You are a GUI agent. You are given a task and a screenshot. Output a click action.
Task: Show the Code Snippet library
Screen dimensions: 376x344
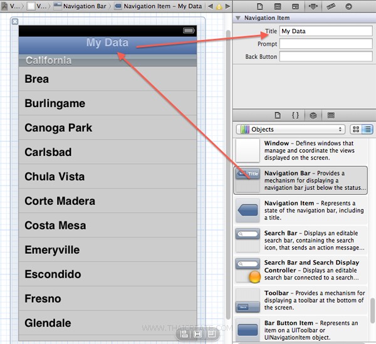[295, 115]
